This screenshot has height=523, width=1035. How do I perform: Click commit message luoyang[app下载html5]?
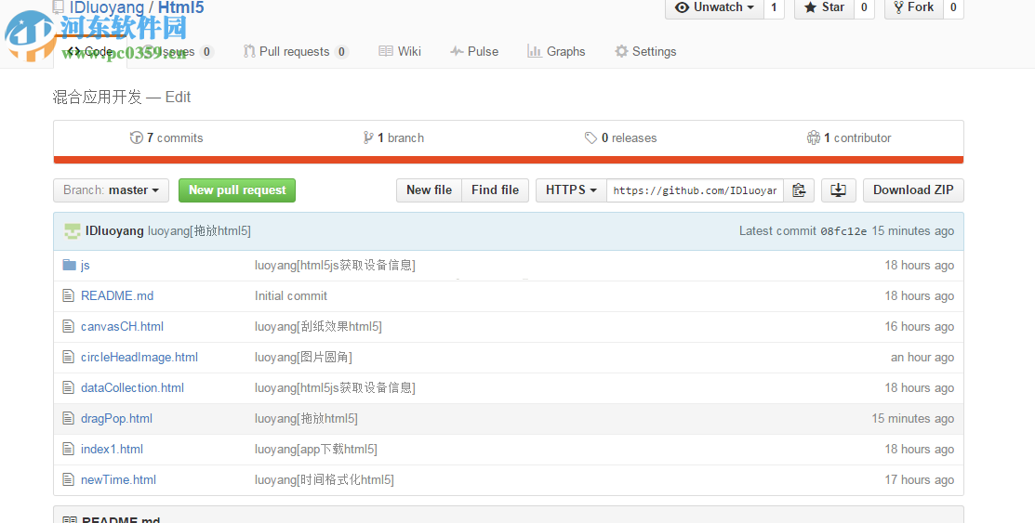(x=316, y=449)
